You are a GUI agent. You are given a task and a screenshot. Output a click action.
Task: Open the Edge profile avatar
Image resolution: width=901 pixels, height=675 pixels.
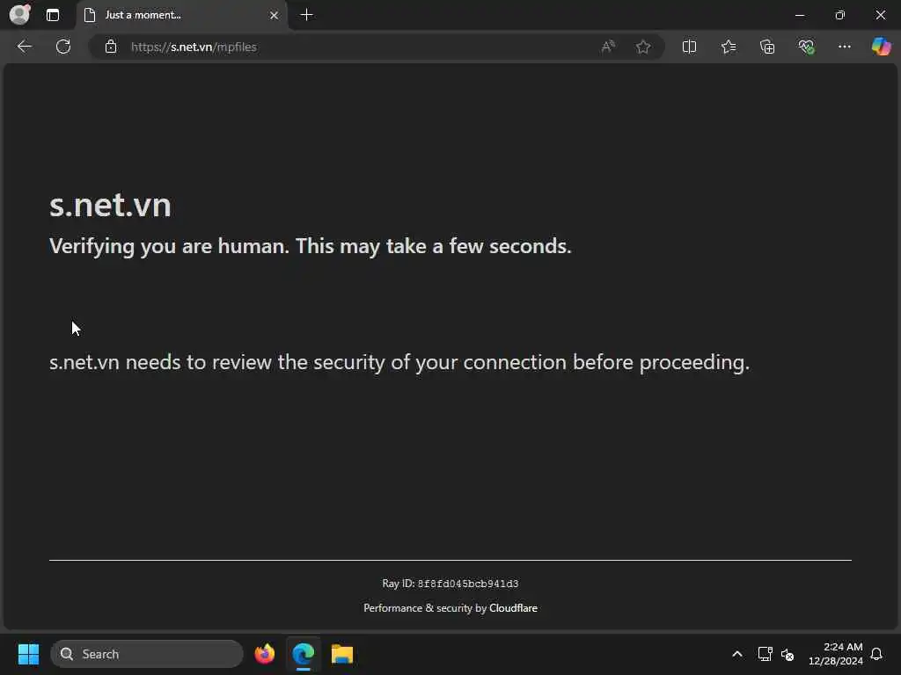click(x=19, y=14)
